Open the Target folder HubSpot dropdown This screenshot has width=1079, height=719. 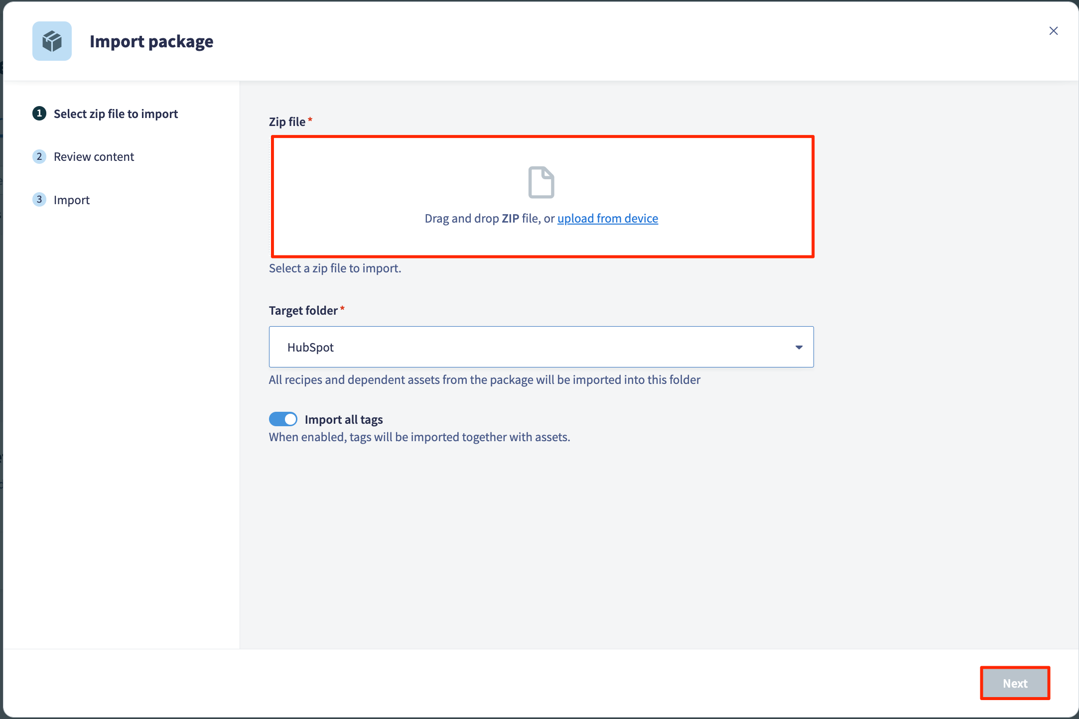(x=541, y=347)
